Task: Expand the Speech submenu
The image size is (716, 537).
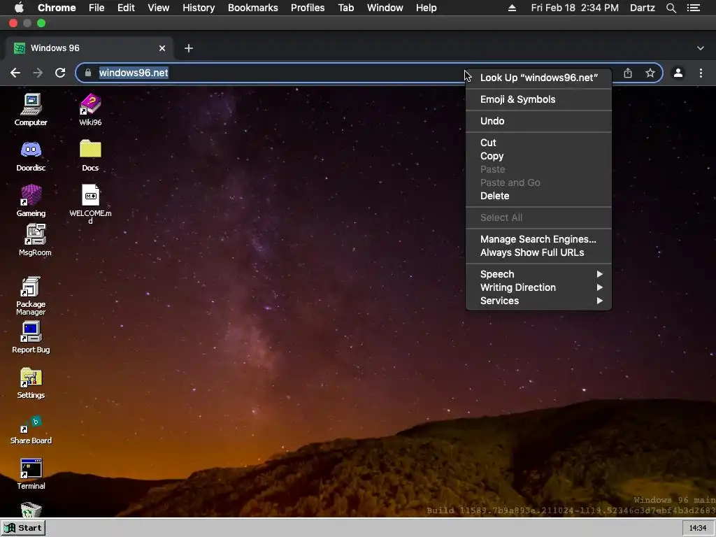Action: (539, 274)
